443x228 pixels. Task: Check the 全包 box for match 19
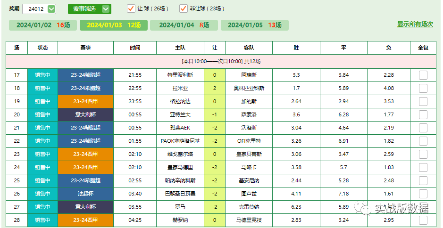tap(423, 102)
